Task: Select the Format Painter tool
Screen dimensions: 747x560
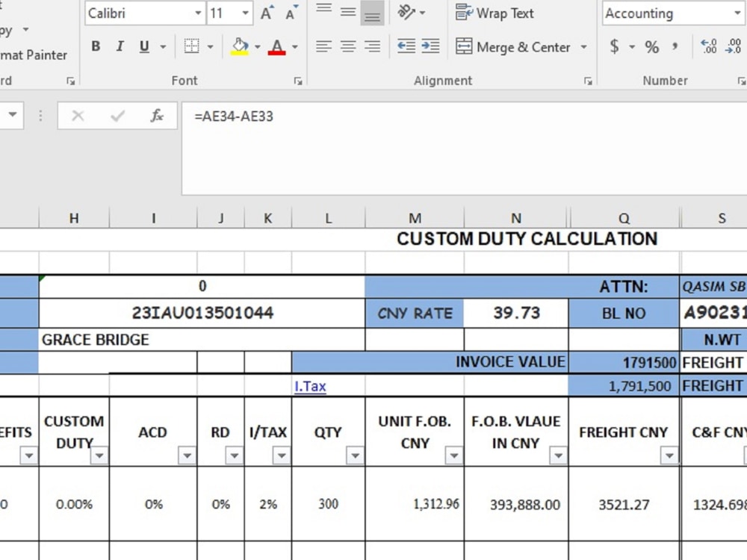Action: coord(34,55)
